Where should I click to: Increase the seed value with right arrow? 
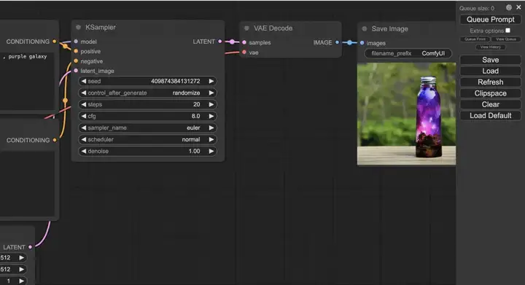[x=211, y=82]
